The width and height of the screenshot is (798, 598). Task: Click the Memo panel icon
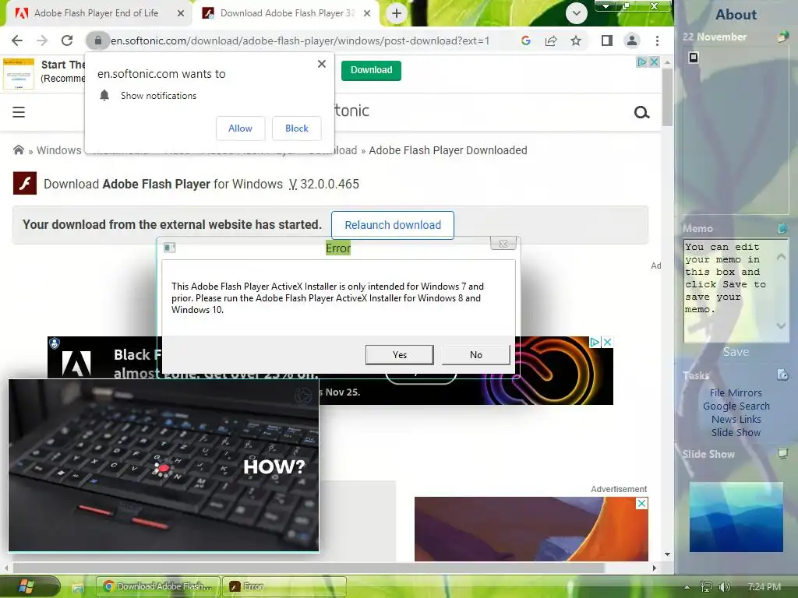pyautogui.click(x=782, y=228)
